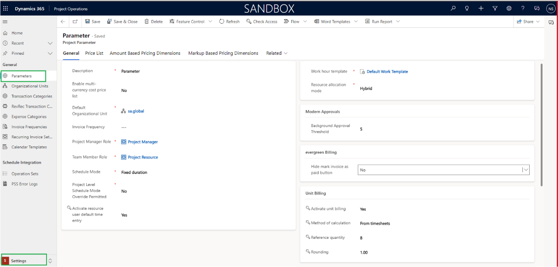Open the search magnifier in top bar
Viewport: 558px width, 267px height.
[x=453, y=8]
